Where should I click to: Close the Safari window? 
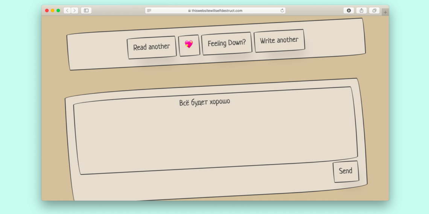click(x=47, y=11)
